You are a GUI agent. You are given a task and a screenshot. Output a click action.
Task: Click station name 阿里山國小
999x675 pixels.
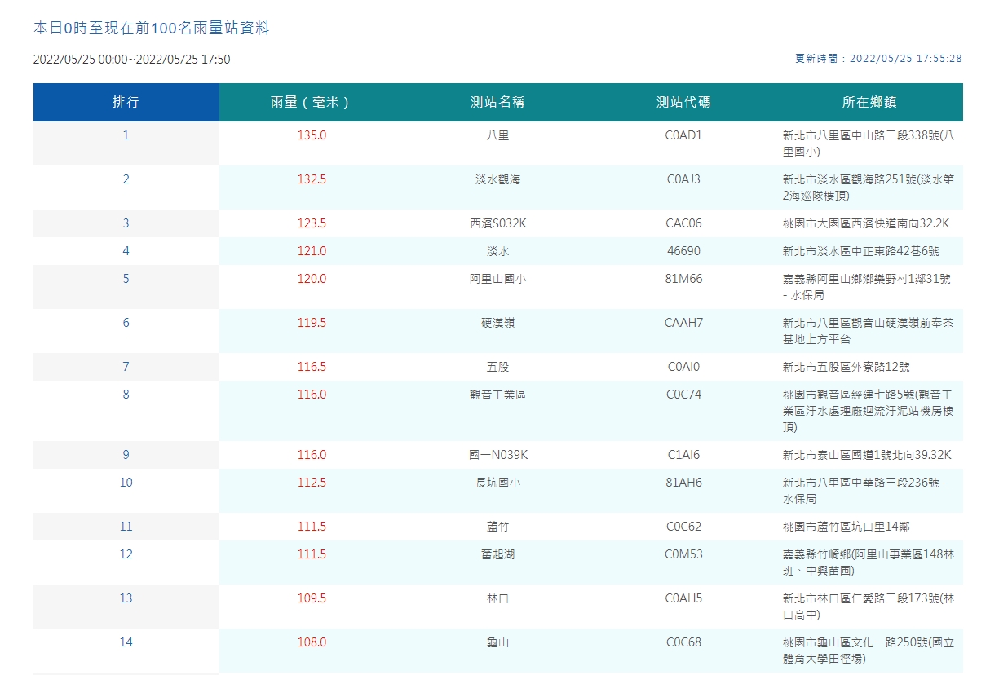click(x=497, y=279)
